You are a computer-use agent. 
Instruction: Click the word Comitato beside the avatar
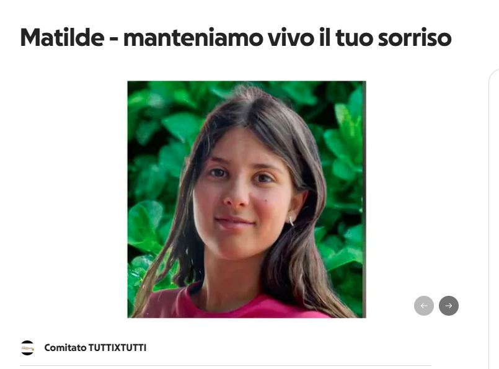[x=65, y=348]
